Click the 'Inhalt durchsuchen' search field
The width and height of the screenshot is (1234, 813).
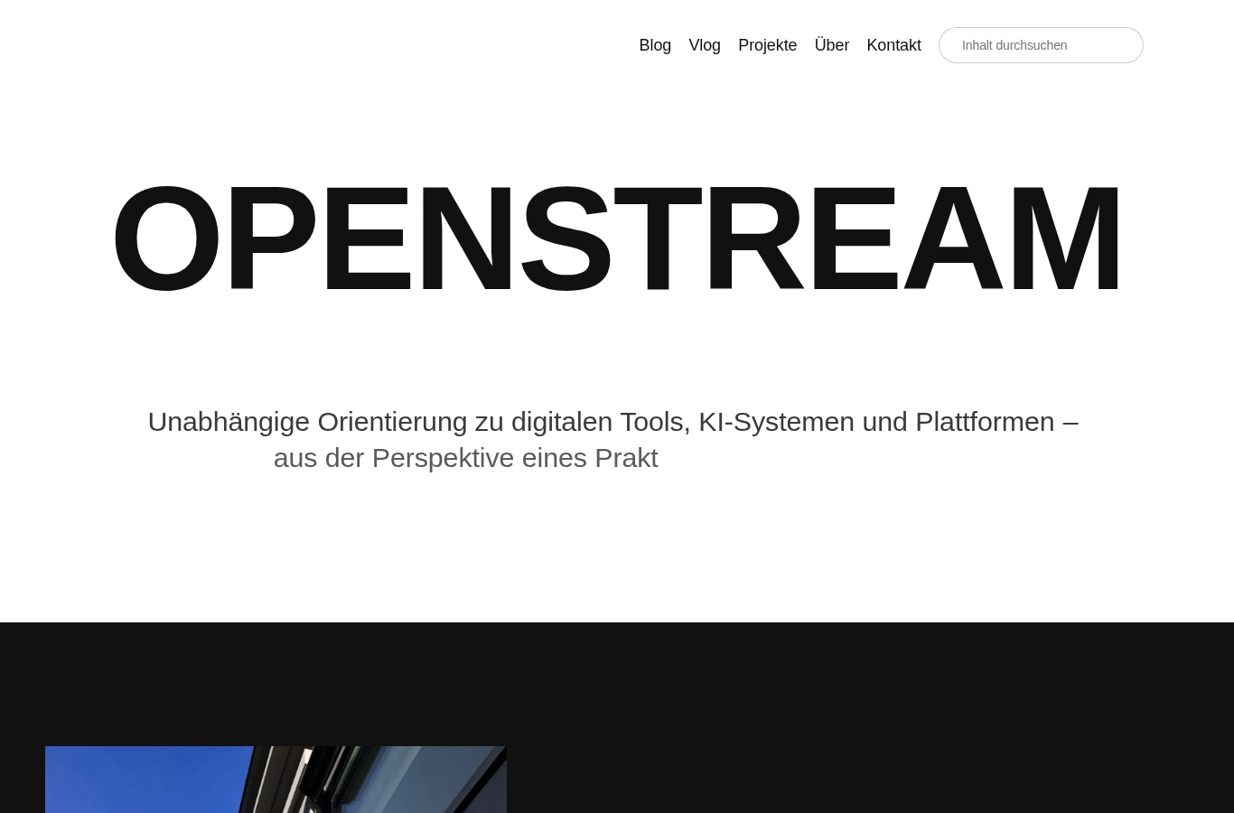pos(1041,45)
